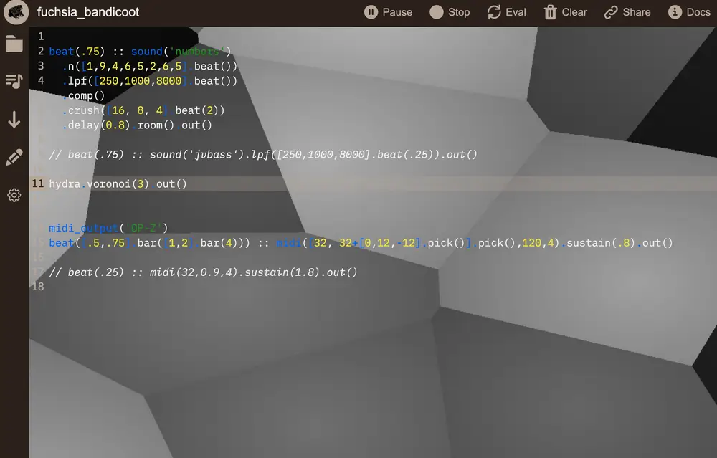This screenshot has height=458, width=717.
Task: Evaluate code with the Eval button
Action: [x=506, y=12]
